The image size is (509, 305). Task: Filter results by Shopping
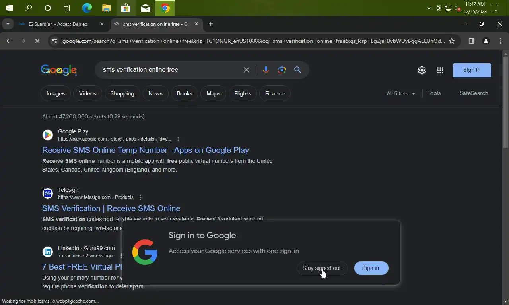(x=122, y=93)
